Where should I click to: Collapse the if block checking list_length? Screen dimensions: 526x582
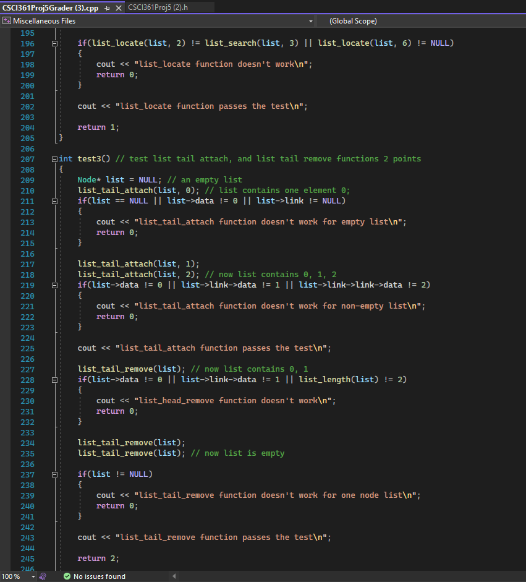[x=54, y=379]
